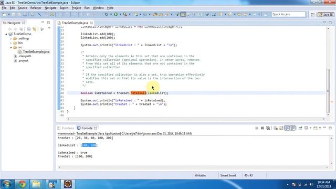Viewport: 336px width, 189px height.
Task: Click the Writable status bar entry
Action: click(x=200, y=175)
